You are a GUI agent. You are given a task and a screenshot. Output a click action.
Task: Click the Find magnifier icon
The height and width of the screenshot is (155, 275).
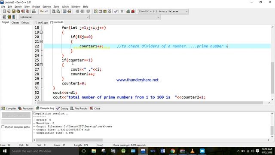click(x=54, y=12)
